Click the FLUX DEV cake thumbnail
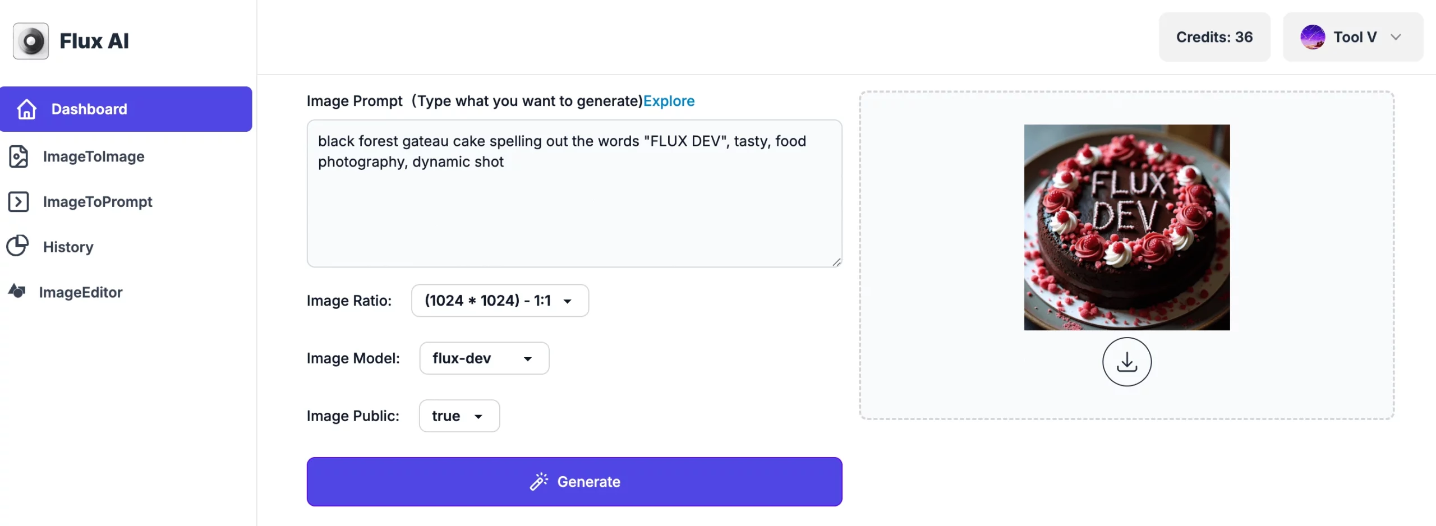Image resolution: width=1436 pixels, height=526 pixels. [1126, 227]
